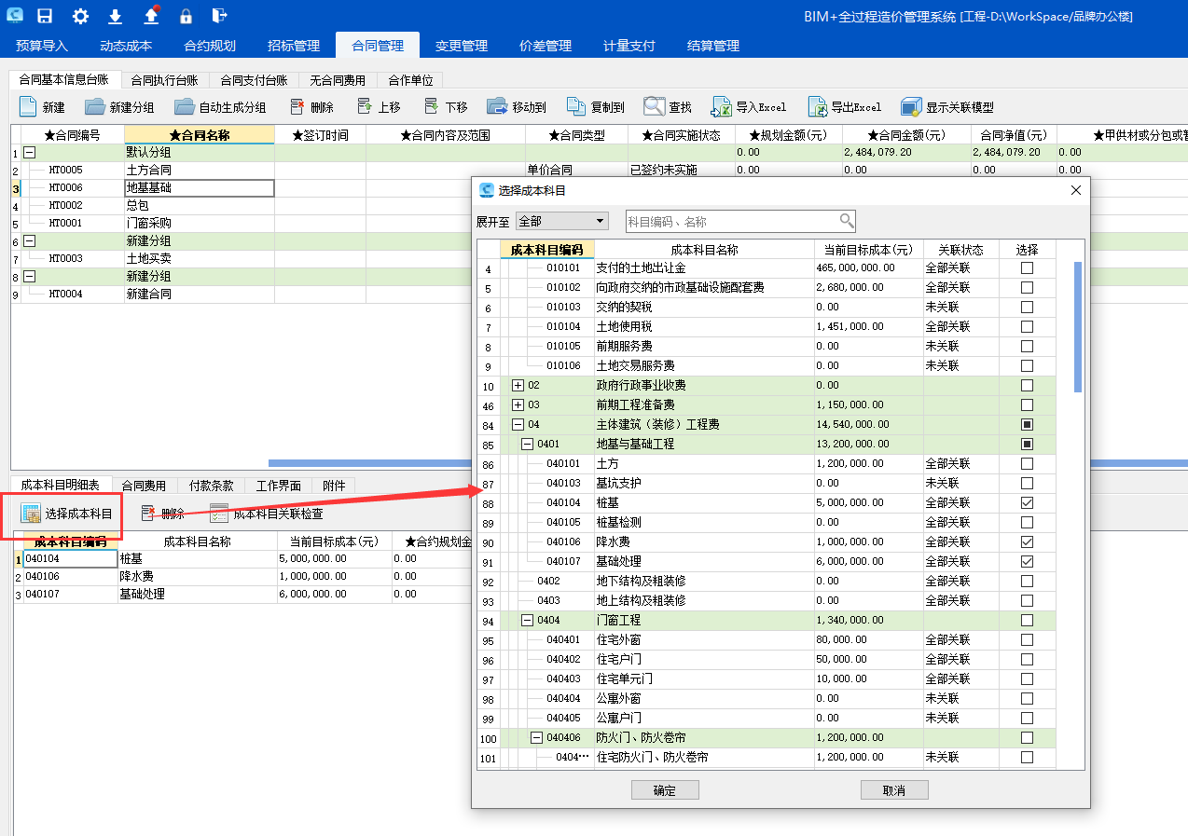The height and width of the screenshot is (836, 1188).
Task: Click the 成本科目关联检查 icon
Action: [x=219, y=514]
